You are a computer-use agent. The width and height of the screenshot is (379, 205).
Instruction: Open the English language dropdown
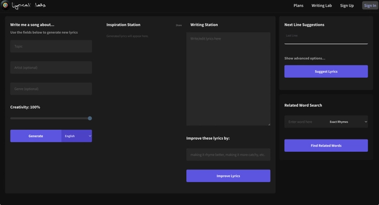tap(77, 136)
